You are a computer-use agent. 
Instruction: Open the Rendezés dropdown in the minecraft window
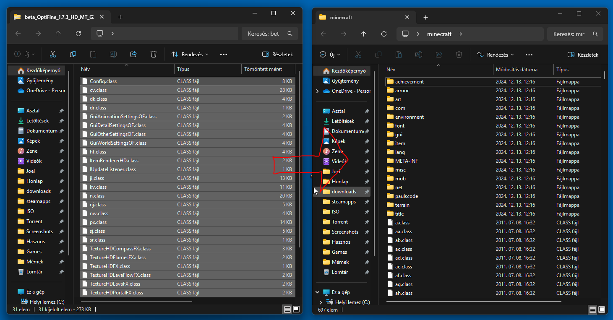point(496,55)
